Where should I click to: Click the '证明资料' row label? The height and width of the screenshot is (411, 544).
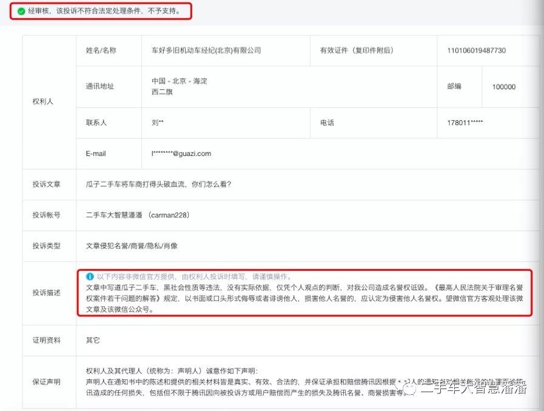[x=47, y=341]
